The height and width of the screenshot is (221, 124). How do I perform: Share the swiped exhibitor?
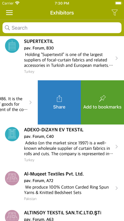coord(59,102)
